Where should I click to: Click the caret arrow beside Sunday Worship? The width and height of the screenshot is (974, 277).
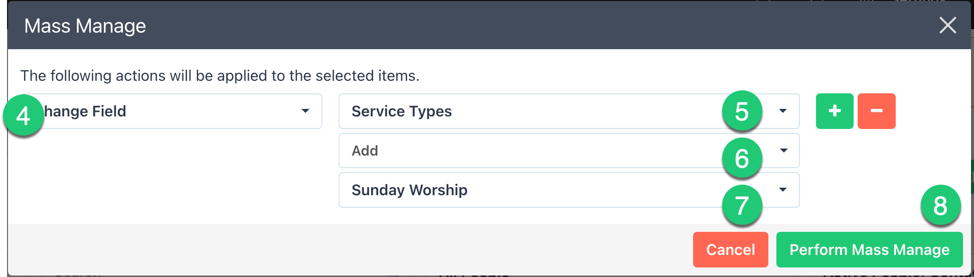(783, 190)
